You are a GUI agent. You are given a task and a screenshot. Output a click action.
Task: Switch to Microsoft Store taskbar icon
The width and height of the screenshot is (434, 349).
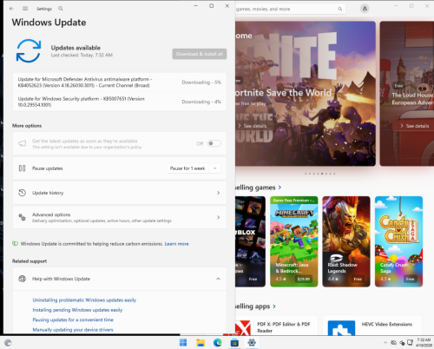pos(234,343)
